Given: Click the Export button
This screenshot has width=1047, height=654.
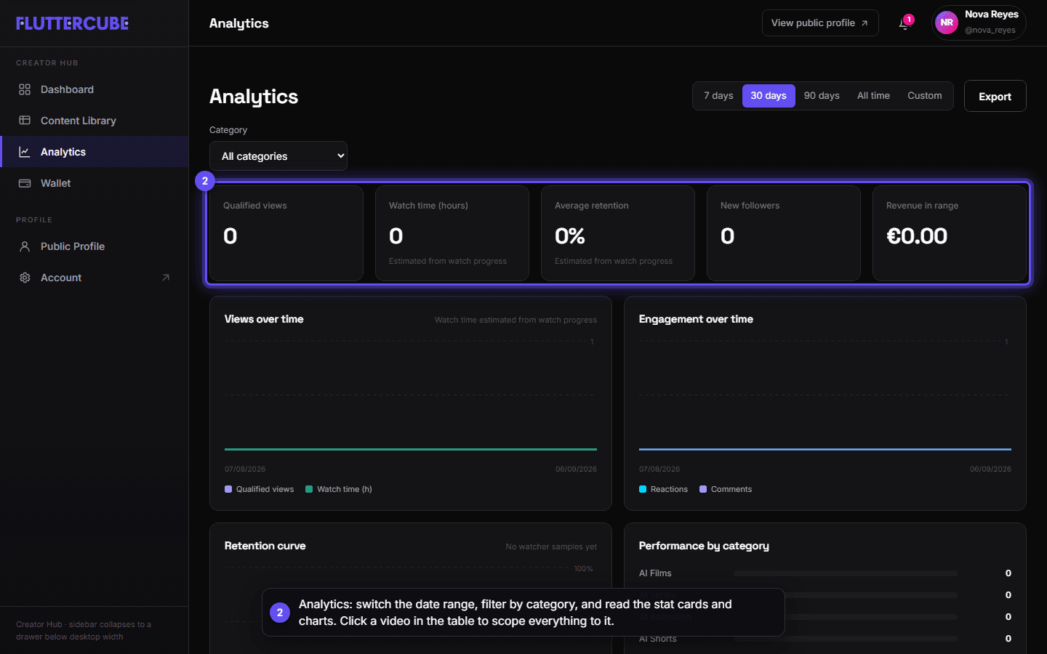Looking at the screenshot, I should pyautogui.click(x=995, y=96).
